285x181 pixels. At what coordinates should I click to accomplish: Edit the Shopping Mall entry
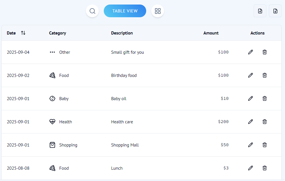[251, 145]
